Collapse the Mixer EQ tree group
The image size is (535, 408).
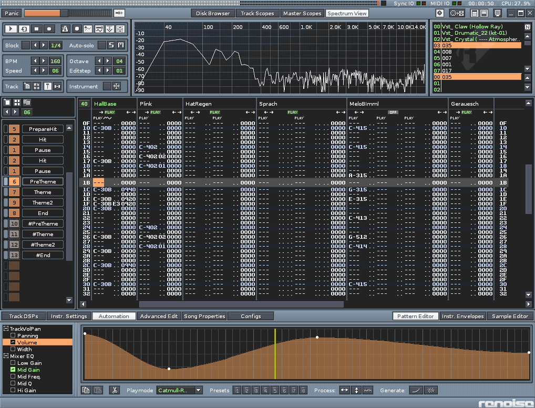pyautogui.click(x=6, y=356)
